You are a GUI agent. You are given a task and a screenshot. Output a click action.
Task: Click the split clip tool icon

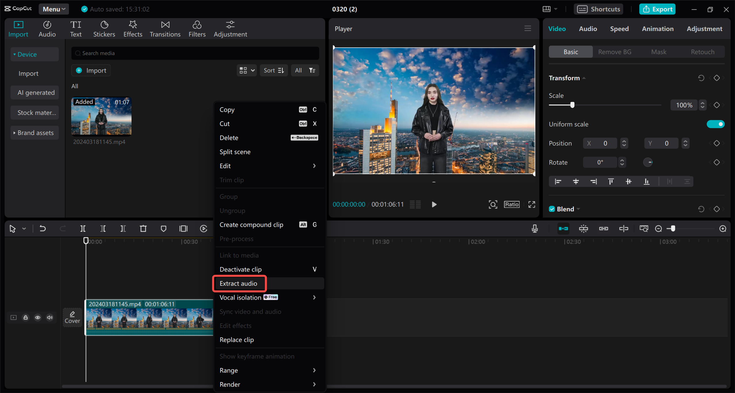tap(83, 229)
